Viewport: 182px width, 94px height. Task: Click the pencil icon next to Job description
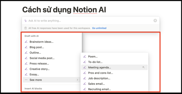(x=84, y=78)
